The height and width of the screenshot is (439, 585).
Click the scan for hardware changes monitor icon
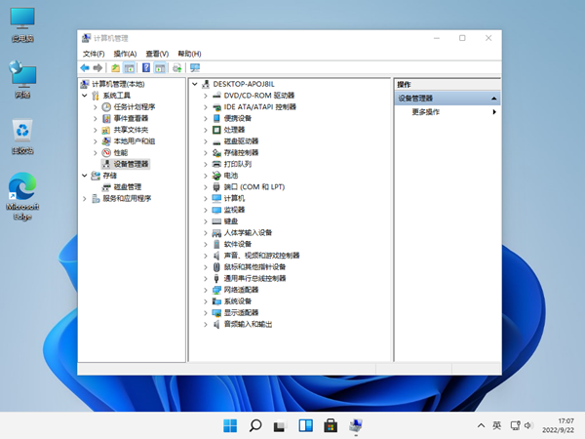(195, 68)
